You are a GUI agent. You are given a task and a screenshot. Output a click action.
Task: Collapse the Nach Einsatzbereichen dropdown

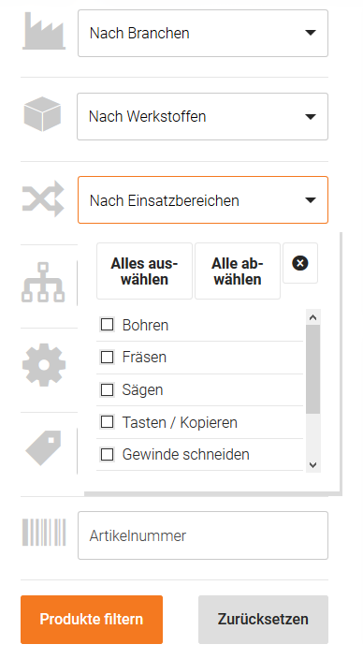coord(203,200)
